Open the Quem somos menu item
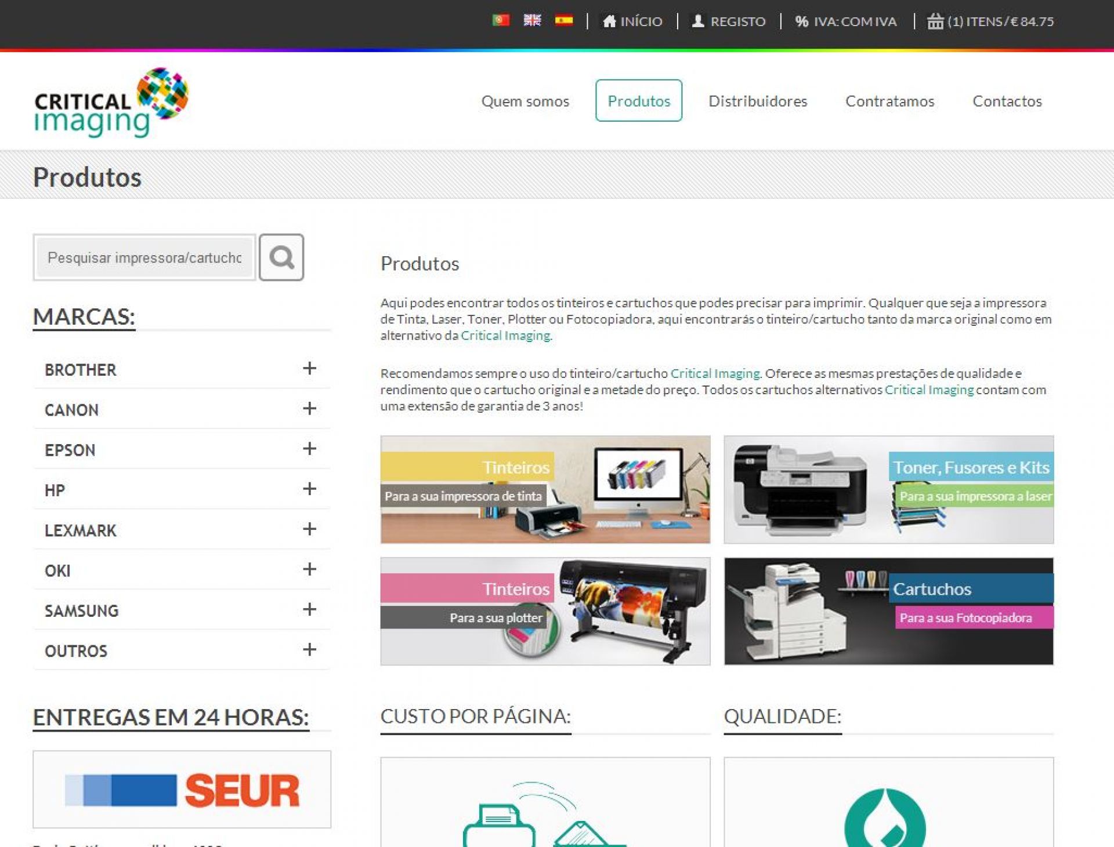This screenshot has height=847, width=1114. [x=525, y=101]
